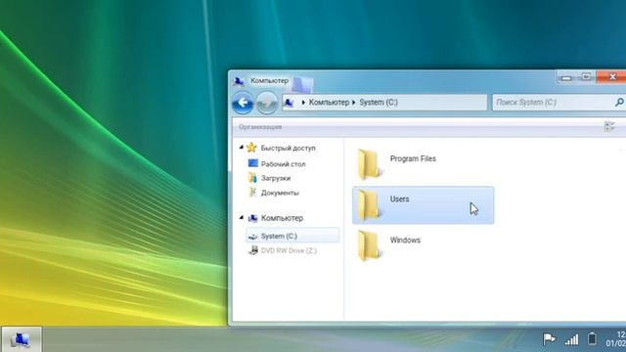626x352 pixels.
Task: Click the Downloads folder icon in the sidebar
Action: (252, 178)
